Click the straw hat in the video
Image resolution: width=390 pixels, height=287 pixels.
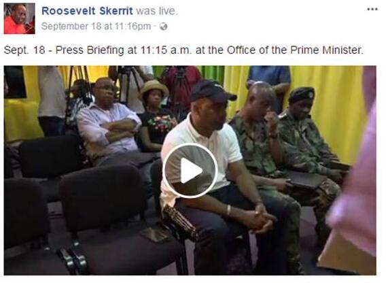point(154,88)
